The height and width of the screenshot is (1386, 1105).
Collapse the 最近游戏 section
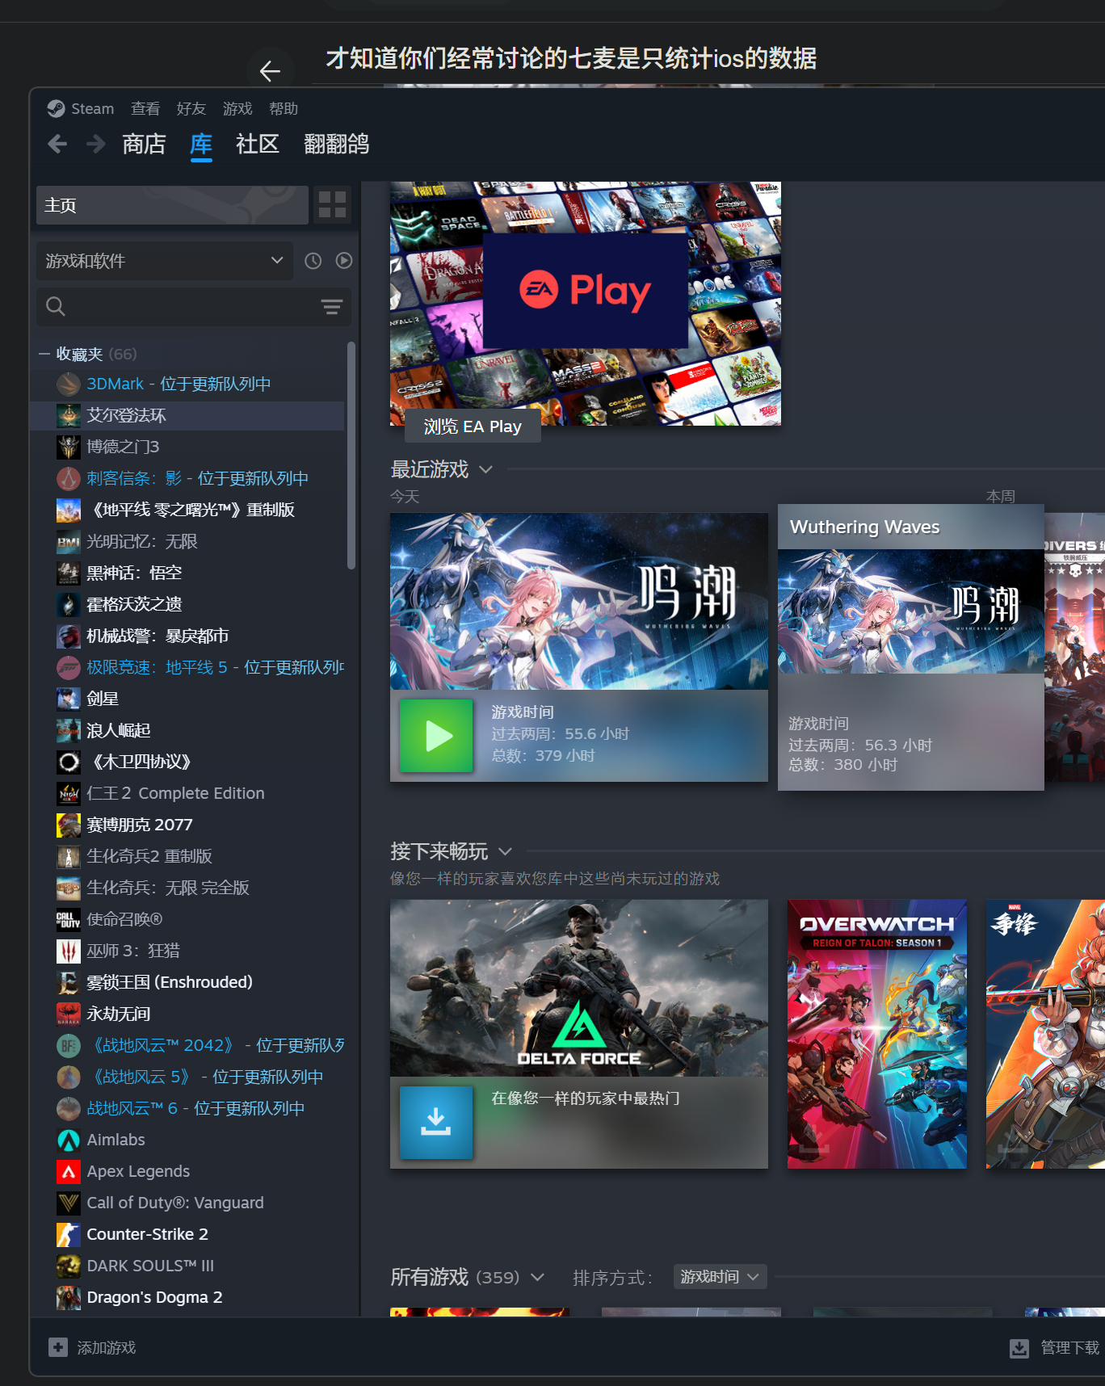[485, 470]
